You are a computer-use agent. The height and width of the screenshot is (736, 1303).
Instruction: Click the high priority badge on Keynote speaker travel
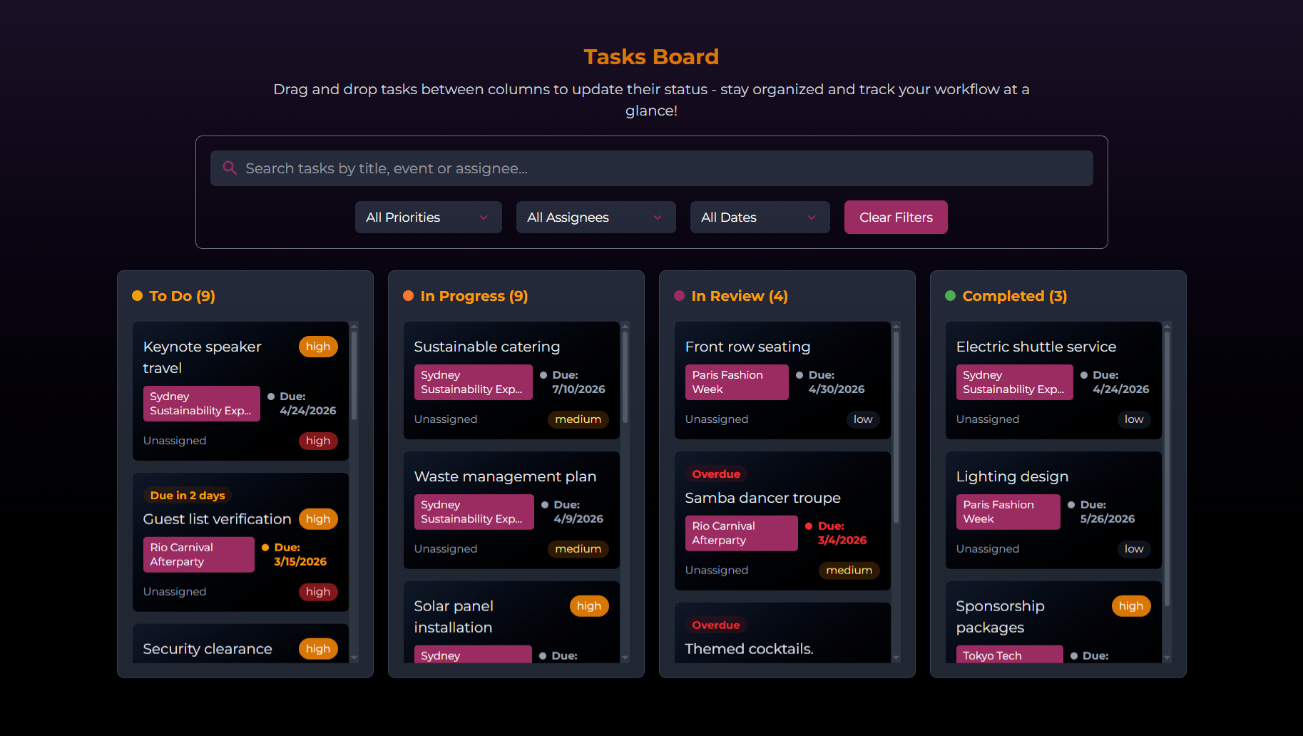318,346
